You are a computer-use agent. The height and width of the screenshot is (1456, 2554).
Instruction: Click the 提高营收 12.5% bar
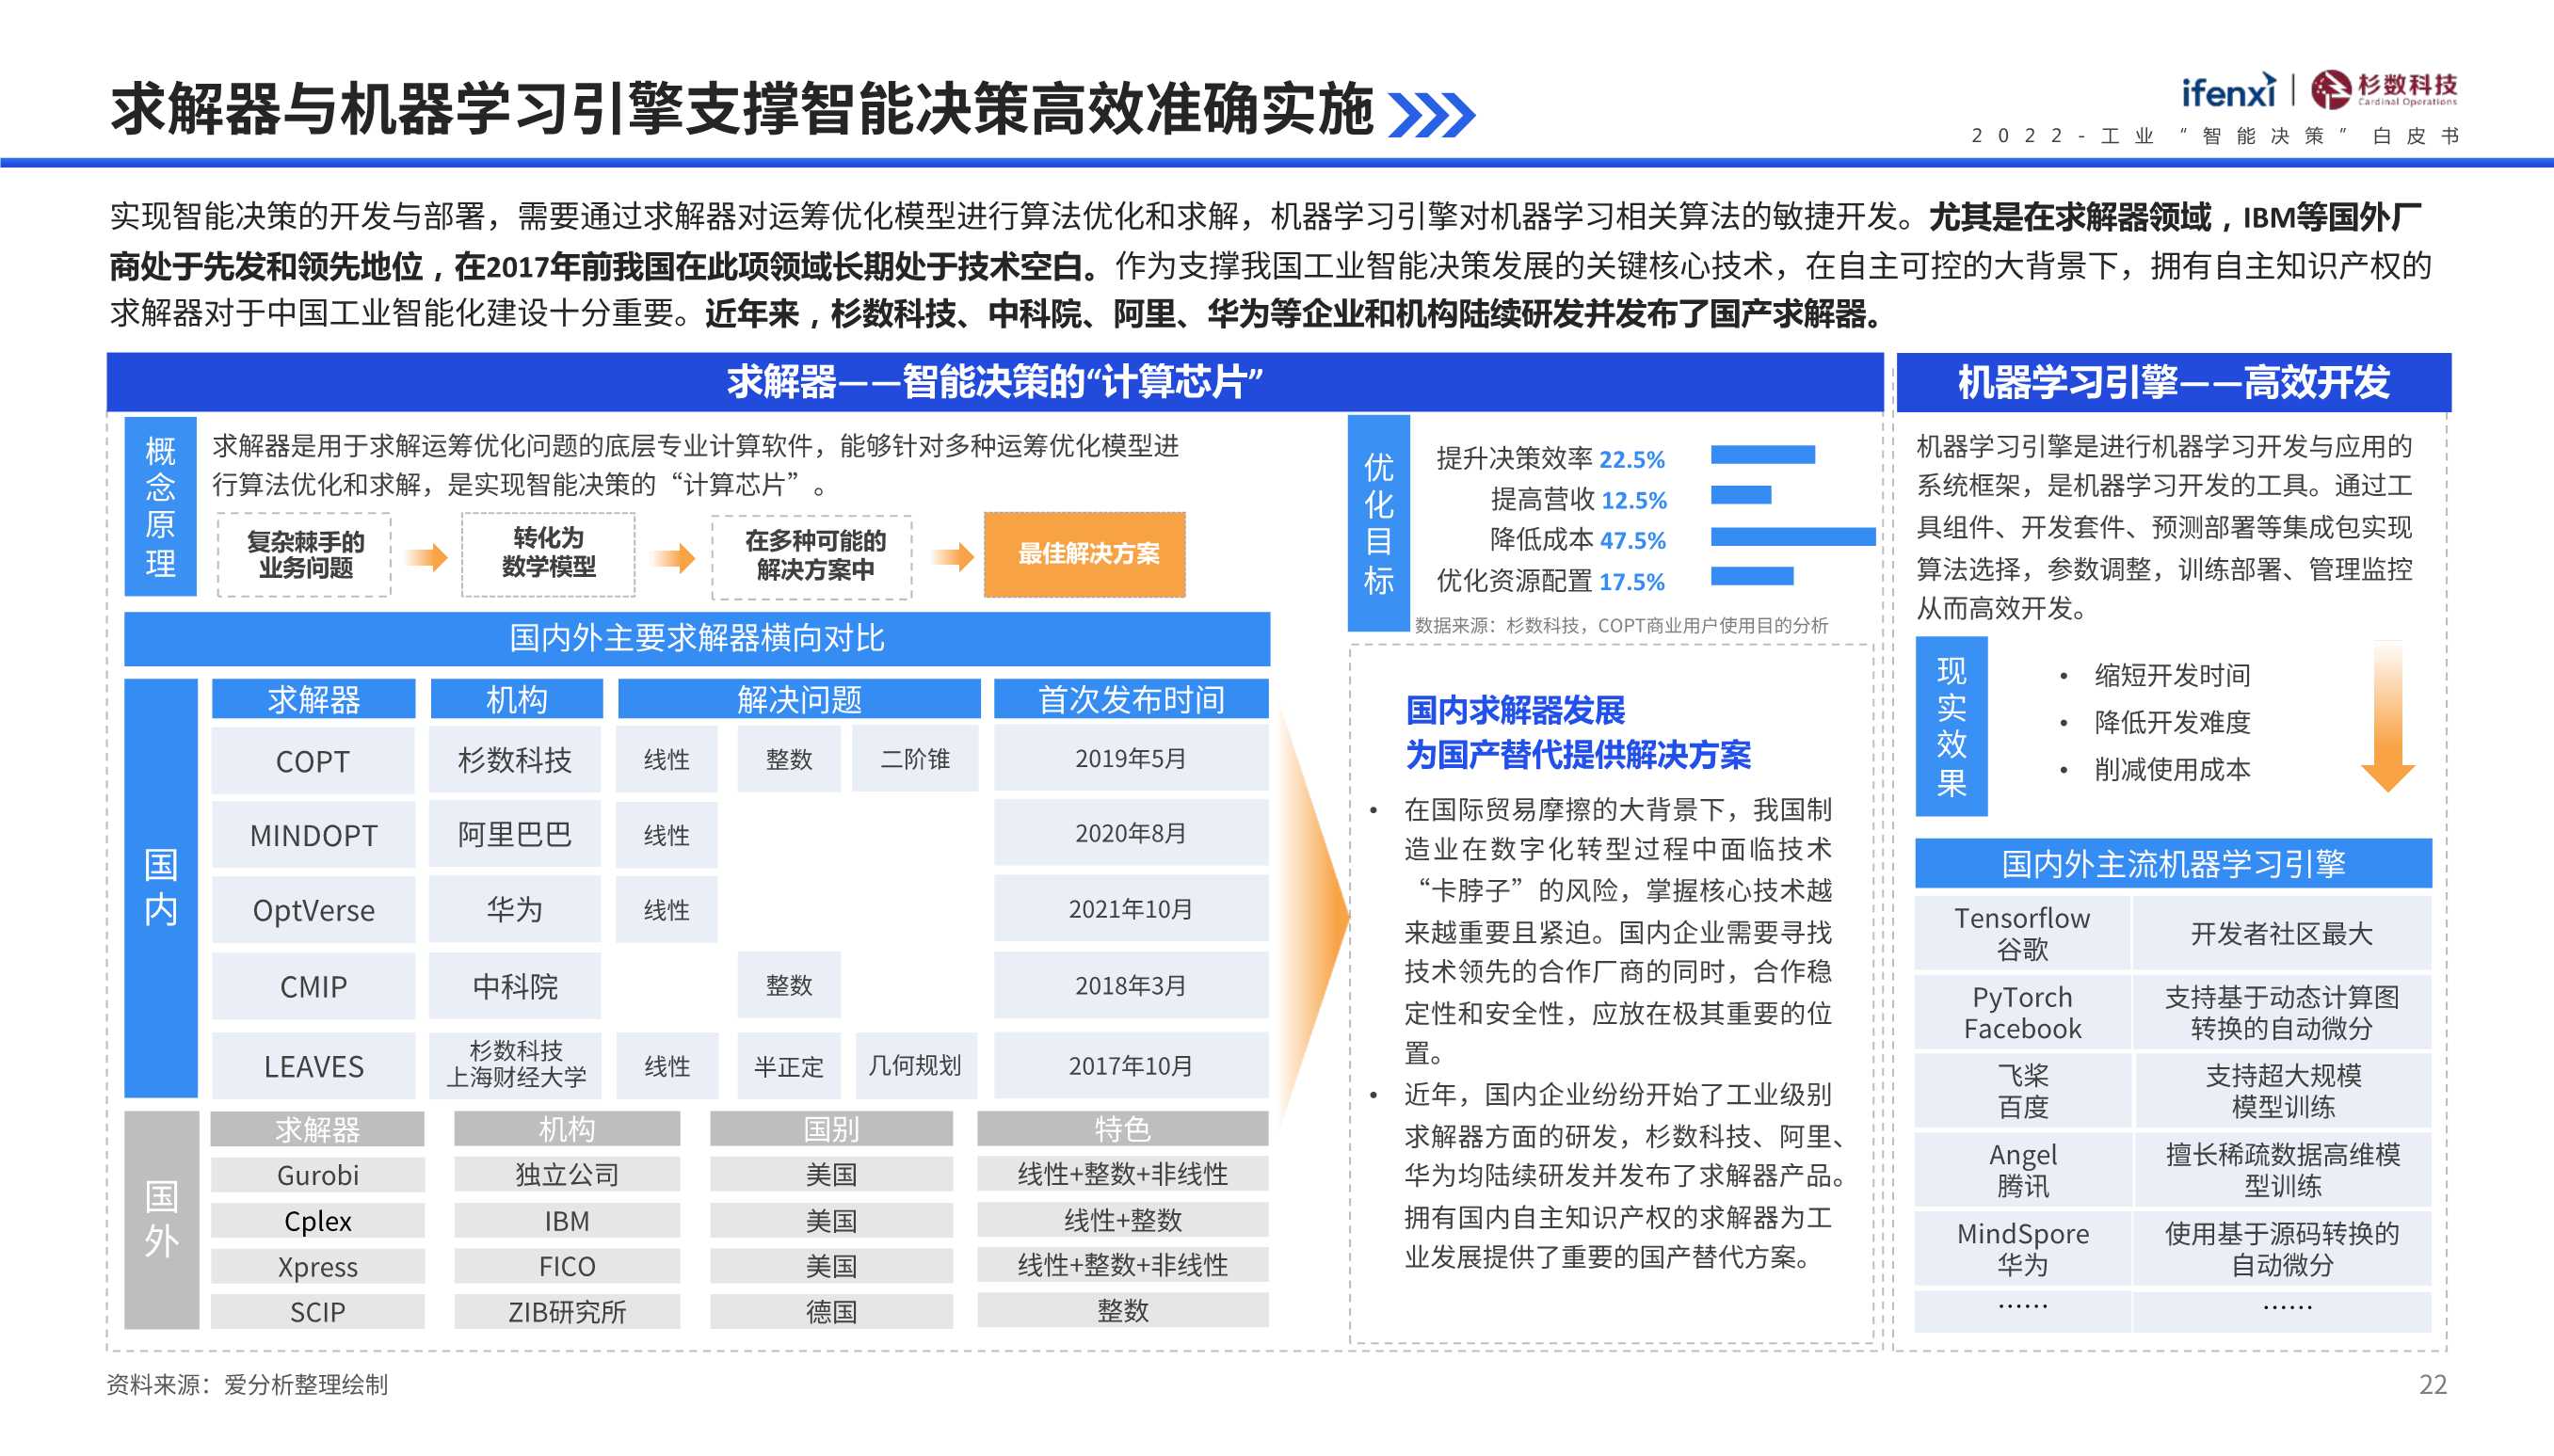[x=1740, y=495]
